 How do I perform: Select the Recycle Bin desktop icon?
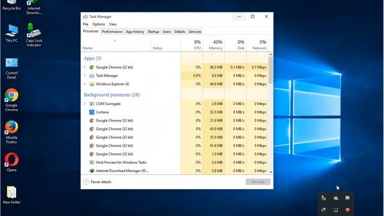(x=11, y=5)
